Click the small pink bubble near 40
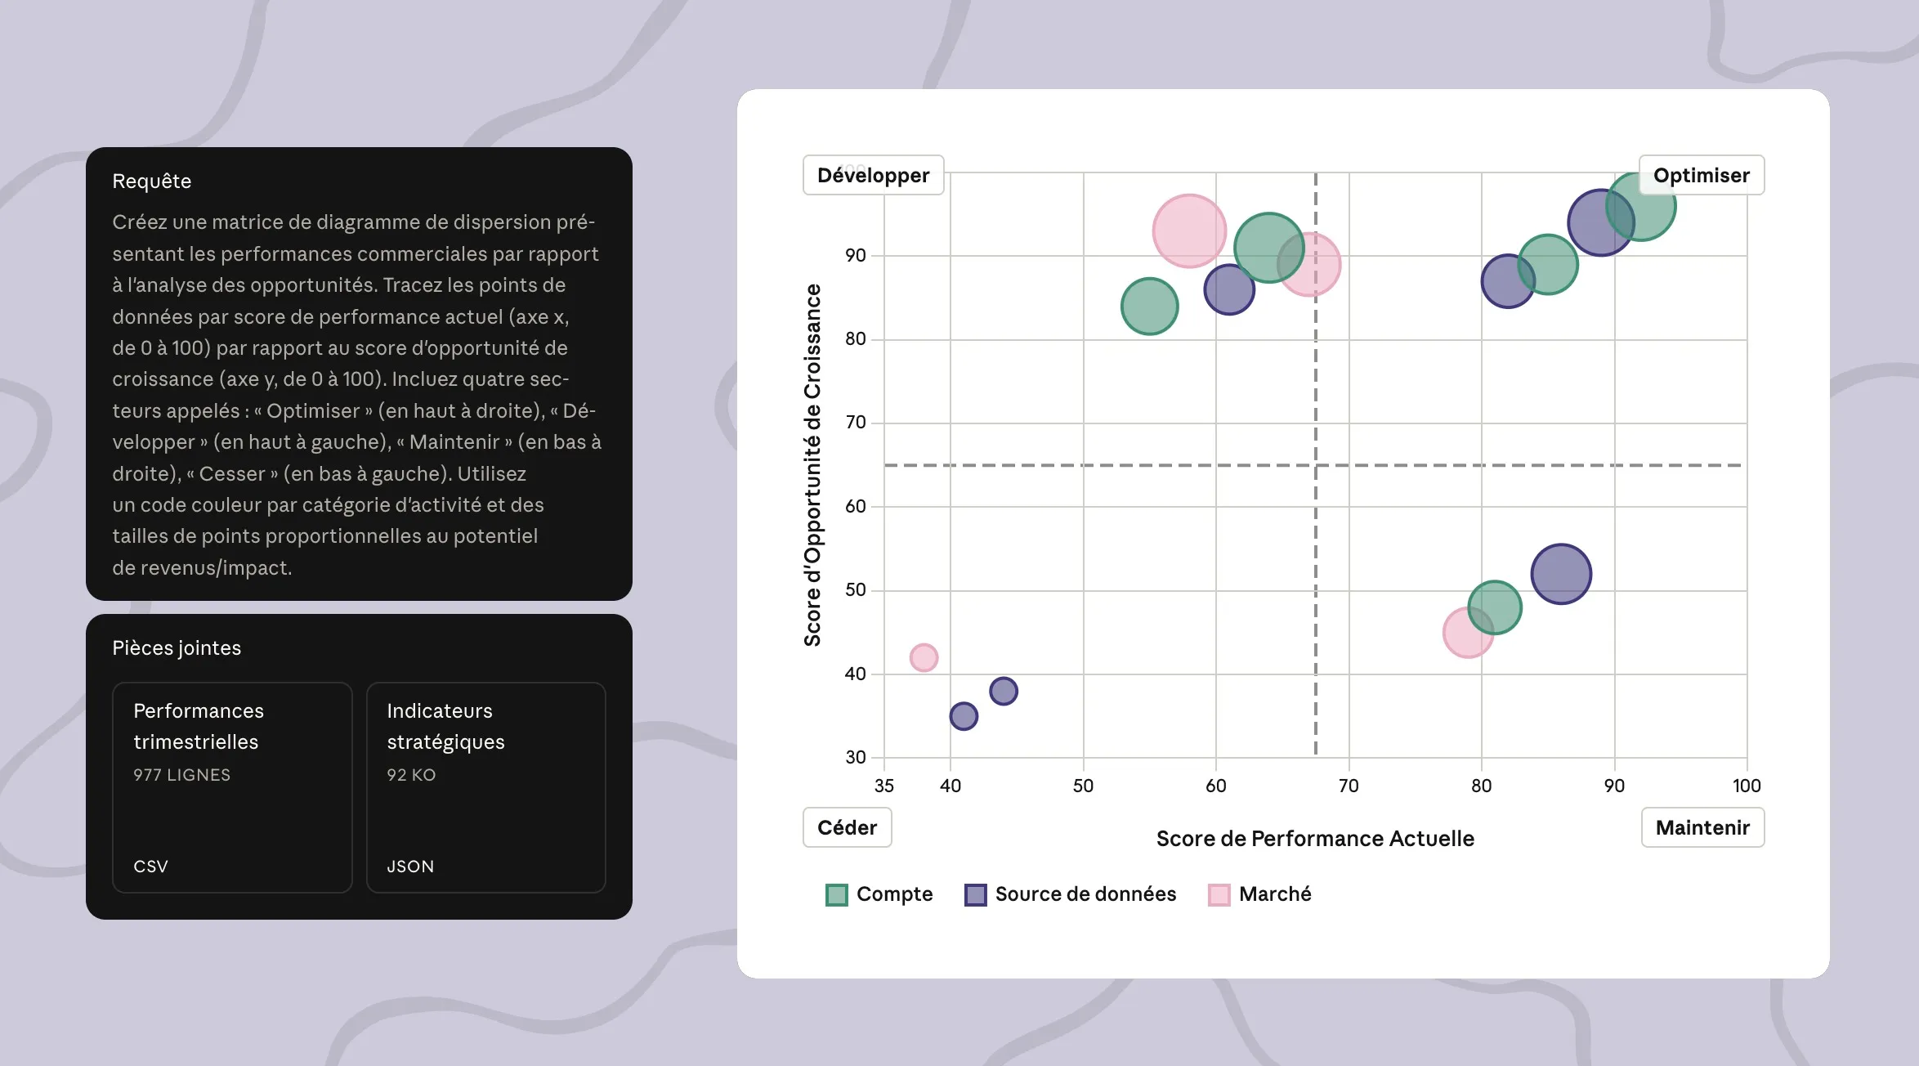This screenshot has height=1066, width=1919. [x=924, y=657]
